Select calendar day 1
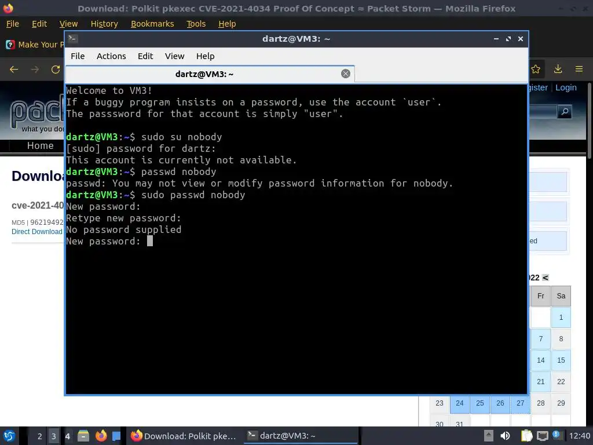 pyautogui.click(x=561, y=318)
